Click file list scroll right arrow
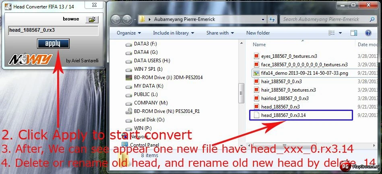This screenshot has height=174, width=382. 375,145
